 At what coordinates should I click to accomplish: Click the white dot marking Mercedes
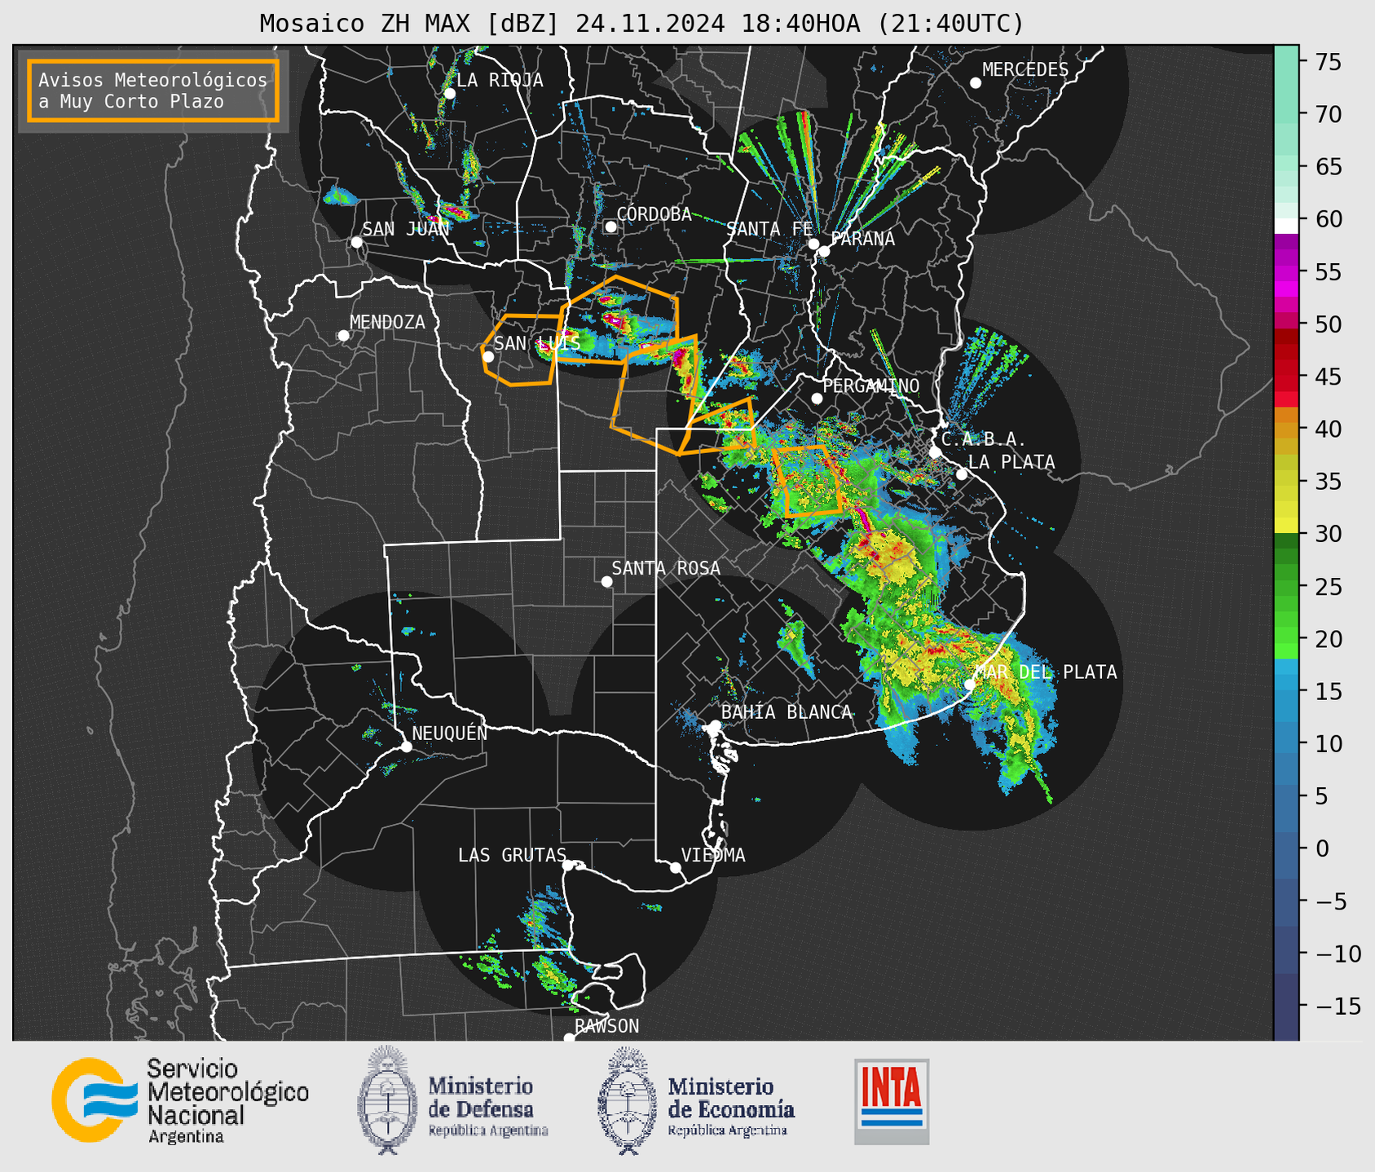(976, 83)
